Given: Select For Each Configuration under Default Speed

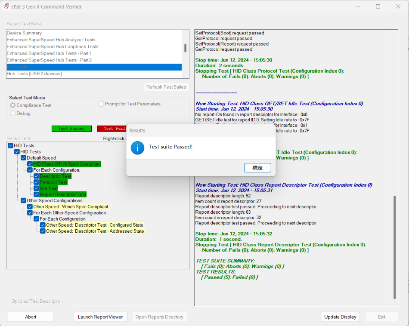Looking at the screenshot, I should [x=56, y=170].
